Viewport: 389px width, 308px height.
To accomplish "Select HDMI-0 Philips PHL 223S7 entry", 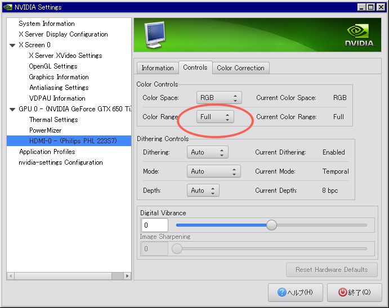I will pos(69,141).
